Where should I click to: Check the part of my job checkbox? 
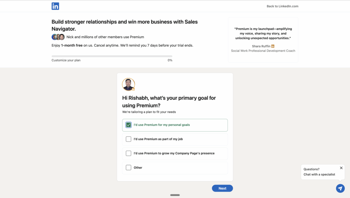[129, 139]
